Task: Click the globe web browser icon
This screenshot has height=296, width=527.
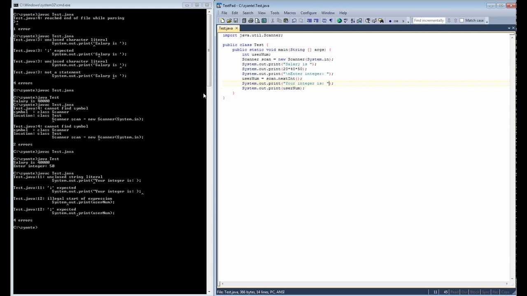Action: tap(339, 21)
